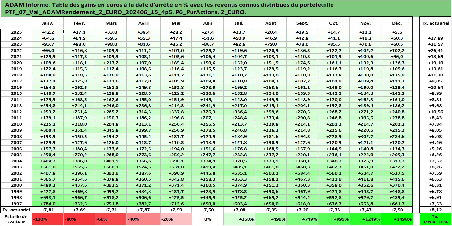Click the 2020 Mars cell '+213,2'
The height and width of the screenshot is (226, 452).
coord(111,62)
